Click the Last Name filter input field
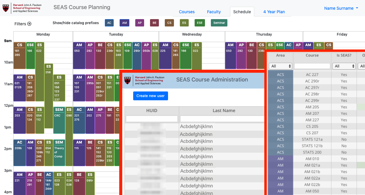Image resolution: width=365 pixels, height=195 pixels. pos(222,119)
